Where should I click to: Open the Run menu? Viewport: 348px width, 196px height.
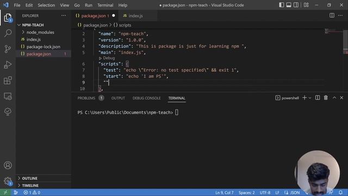pos(88,5)
